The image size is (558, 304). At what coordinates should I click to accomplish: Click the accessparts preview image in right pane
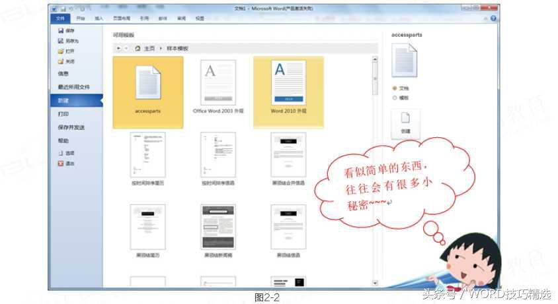(x=404, y=61)
